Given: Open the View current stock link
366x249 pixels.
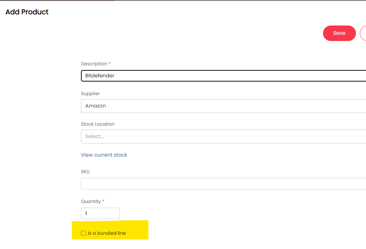Looking at the screenshot, I should 104,155.
